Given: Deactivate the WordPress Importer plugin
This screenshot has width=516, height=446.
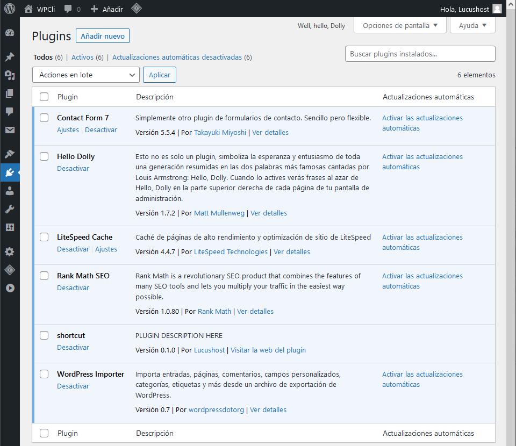Looking at the screenshot, I should tap(73, 386).
